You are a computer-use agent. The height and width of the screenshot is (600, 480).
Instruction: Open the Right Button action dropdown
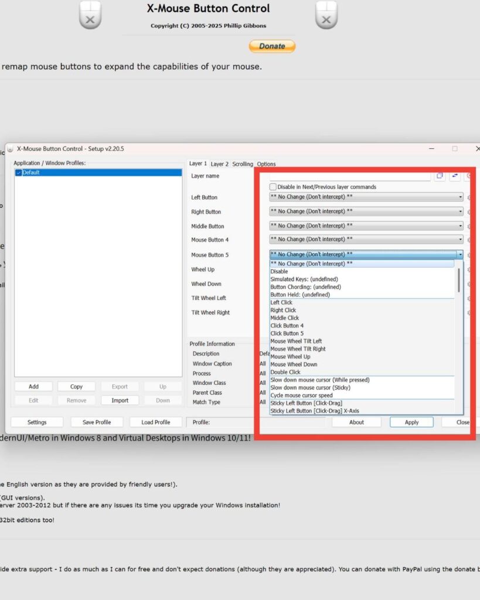coord(366,211)
